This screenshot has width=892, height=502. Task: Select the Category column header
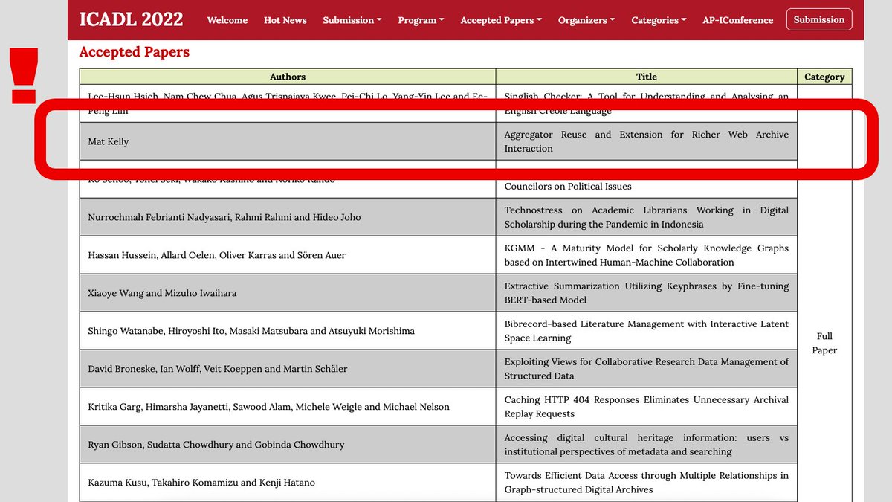point(824,77)
